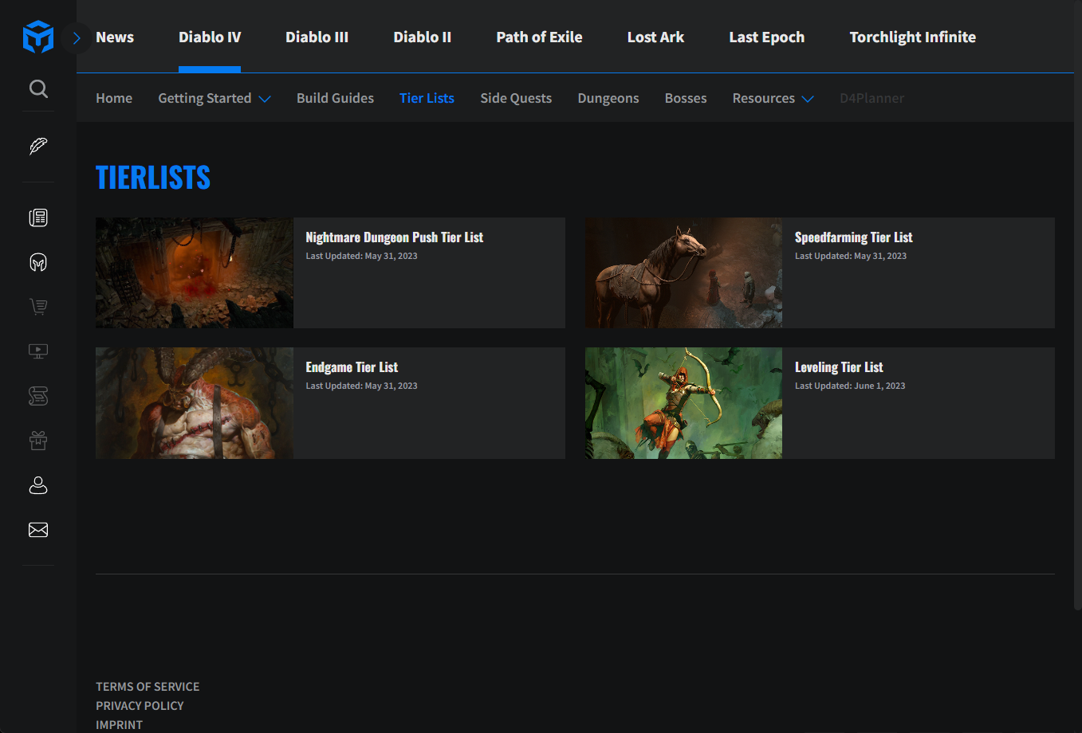Open the Imprint footer link
This screenshot has width=1082, height=733.
click(x=120, y=725)
